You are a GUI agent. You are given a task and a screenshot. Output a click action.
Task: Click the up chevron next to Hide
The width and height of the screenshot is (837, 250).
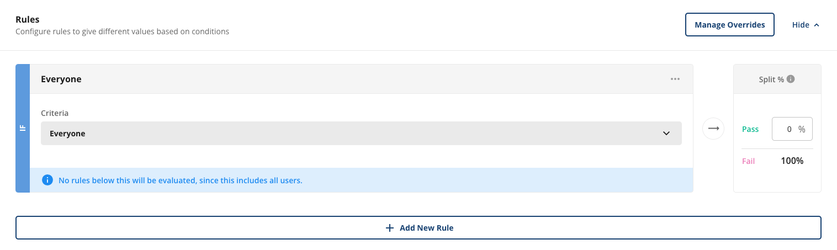coord(817,25)
